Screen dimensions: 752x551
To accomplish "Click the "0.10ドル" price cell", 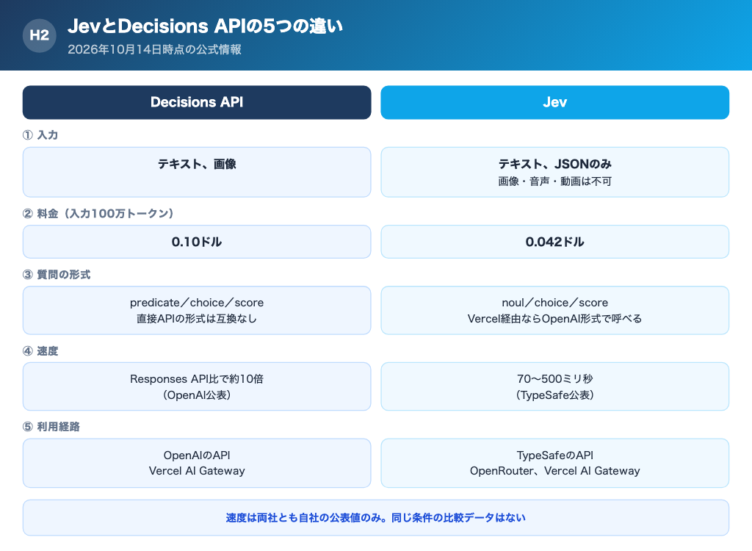I will tap(197, 242).
